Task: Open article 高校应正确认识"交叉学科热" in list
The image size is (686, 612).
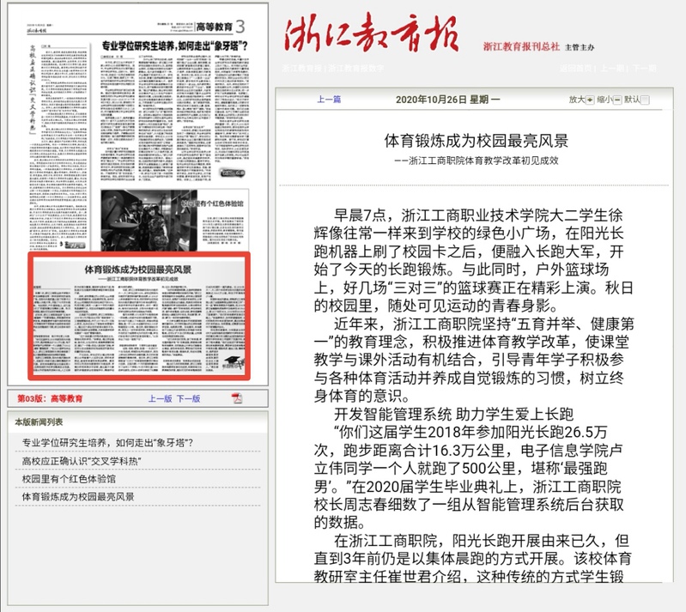Action: tap(81, 461)
